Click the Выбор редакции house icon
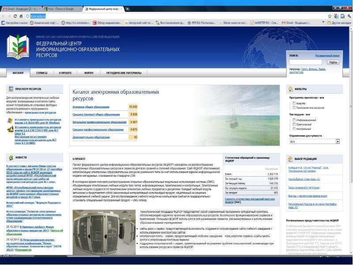Viewport: 353px width, 265px height. (290, 159)
